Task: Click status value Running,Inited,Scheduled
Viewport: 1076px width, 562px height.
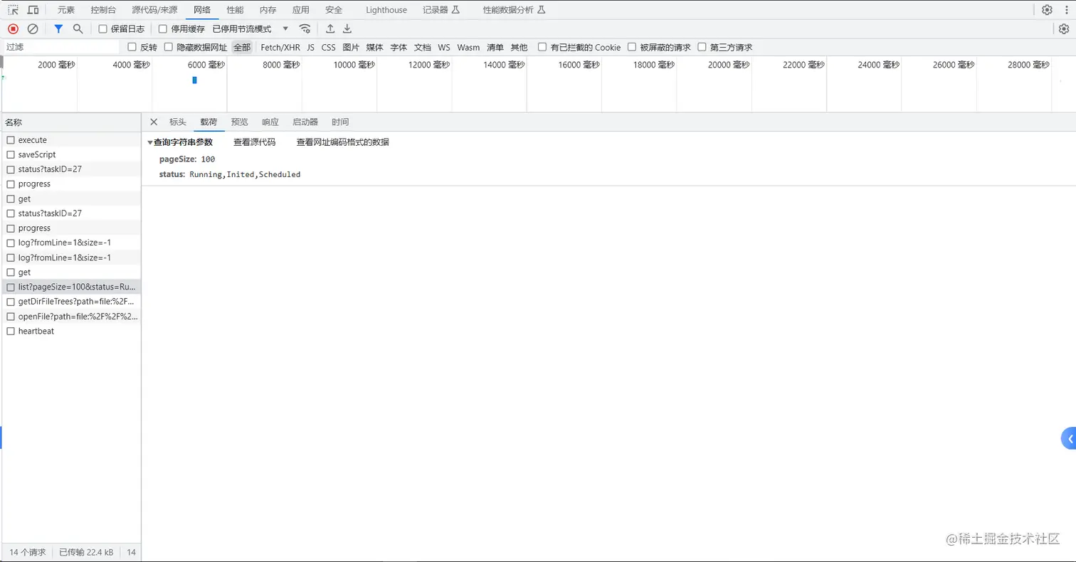Action: tap(245, 174)
